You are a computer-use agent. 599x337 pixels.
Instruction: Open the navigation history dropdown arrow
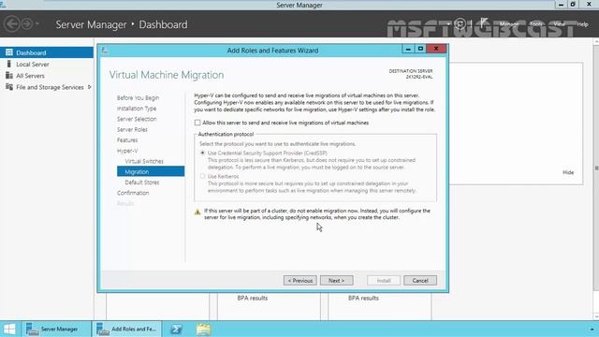[x=37, y=24]
